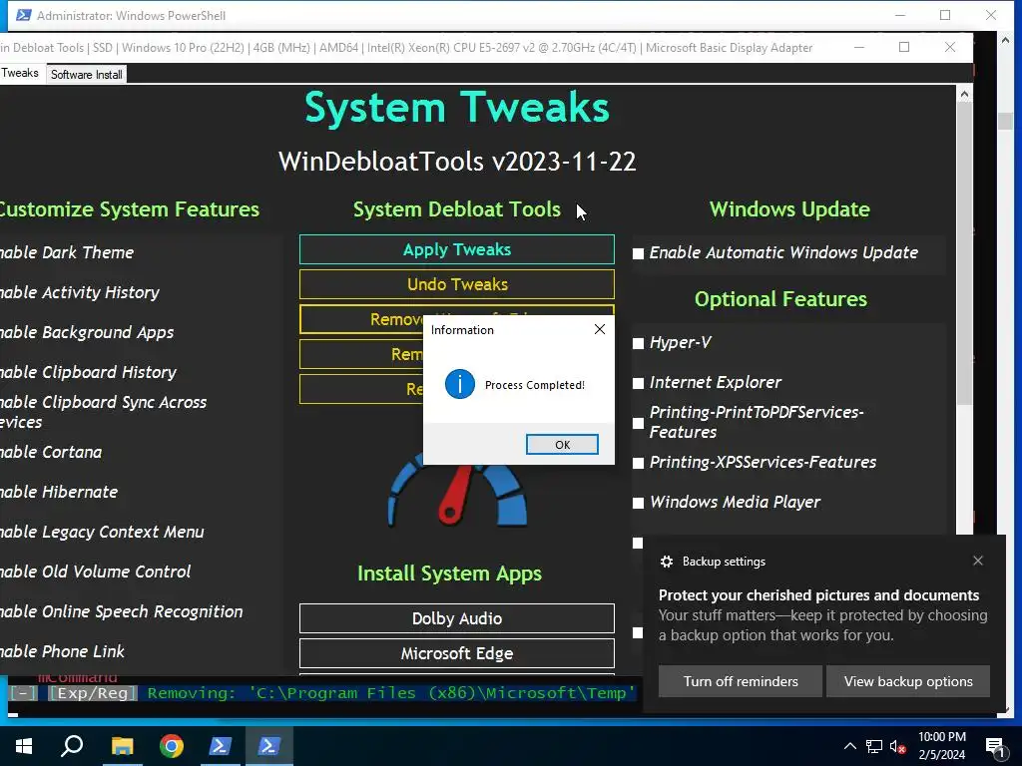This screenshot has width=1022, height=766.
Task: Close the Information dialog with its X
Action: [600, 329]
